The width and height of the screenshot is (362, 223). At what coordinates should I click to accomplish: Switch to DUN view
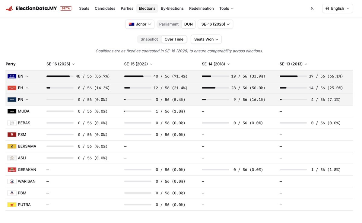click(x=189, y=24)
